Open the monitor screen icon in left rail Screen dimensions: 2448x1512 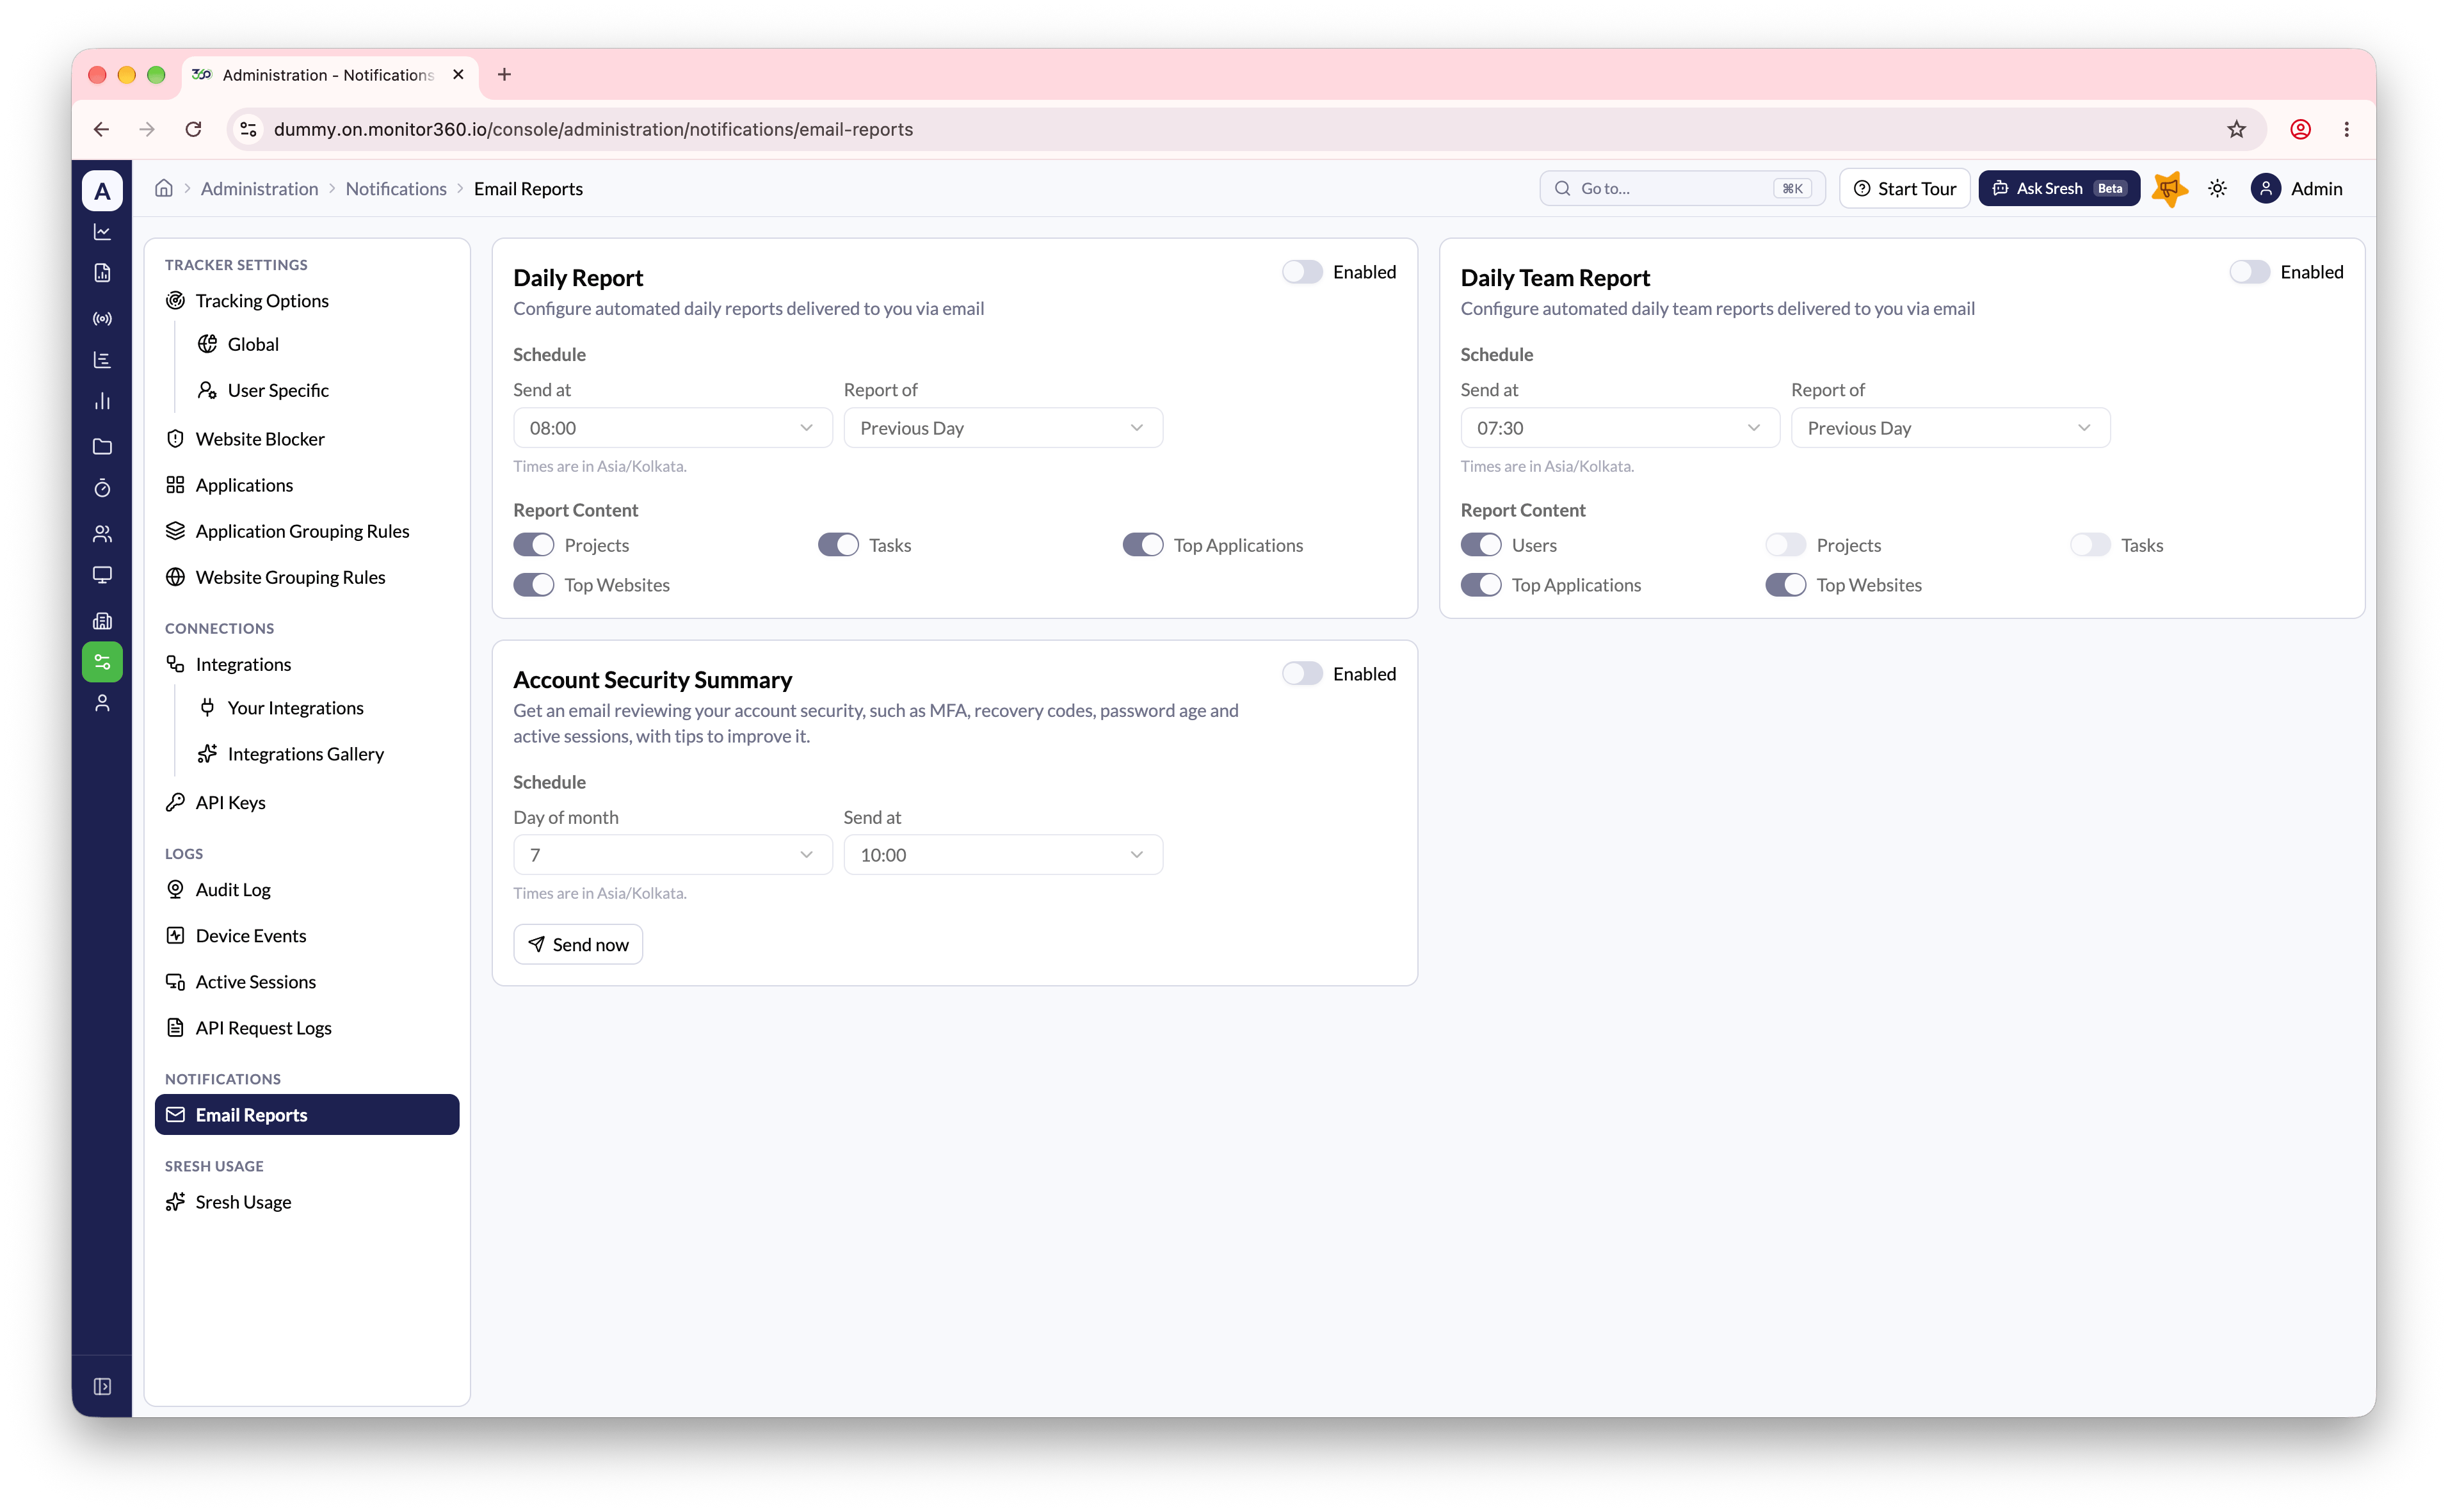point(102,575)
